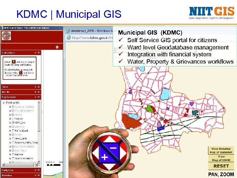Click the layer list vertical scrollbar thumb
This screenshot has height=178, width=237.
click(39, 118)
